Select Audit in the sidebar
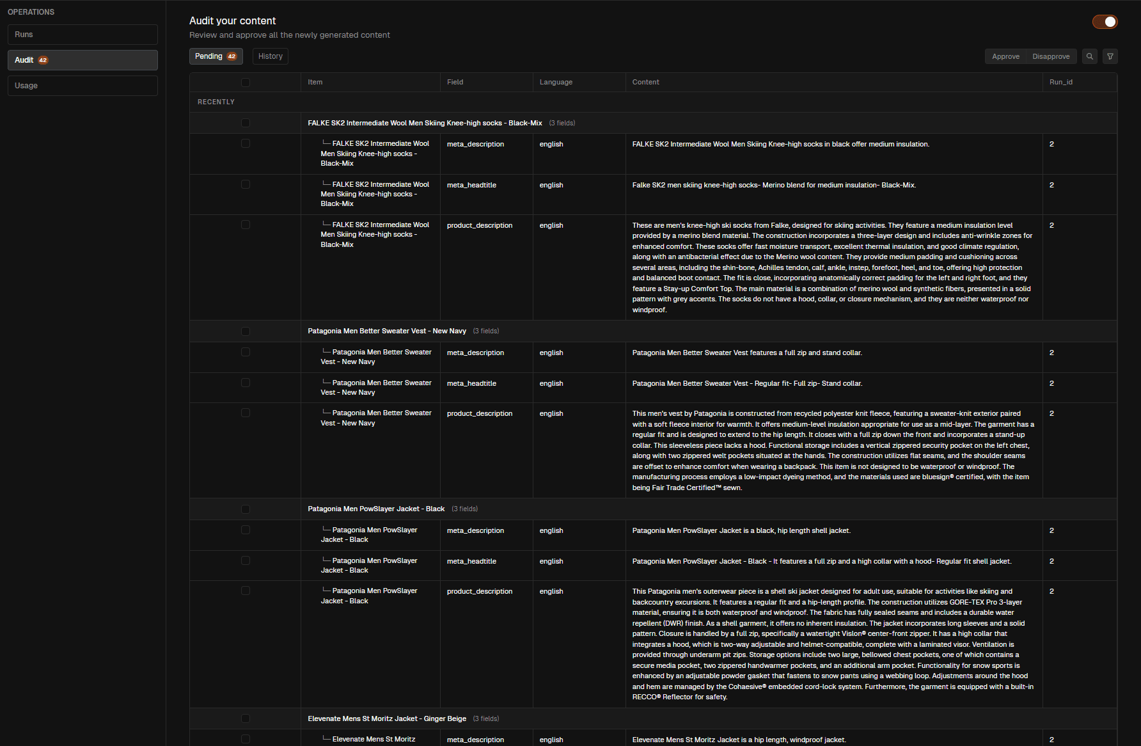Image resolution: width=1141 pixels, height=746 pixels. (x=83, y=60)
